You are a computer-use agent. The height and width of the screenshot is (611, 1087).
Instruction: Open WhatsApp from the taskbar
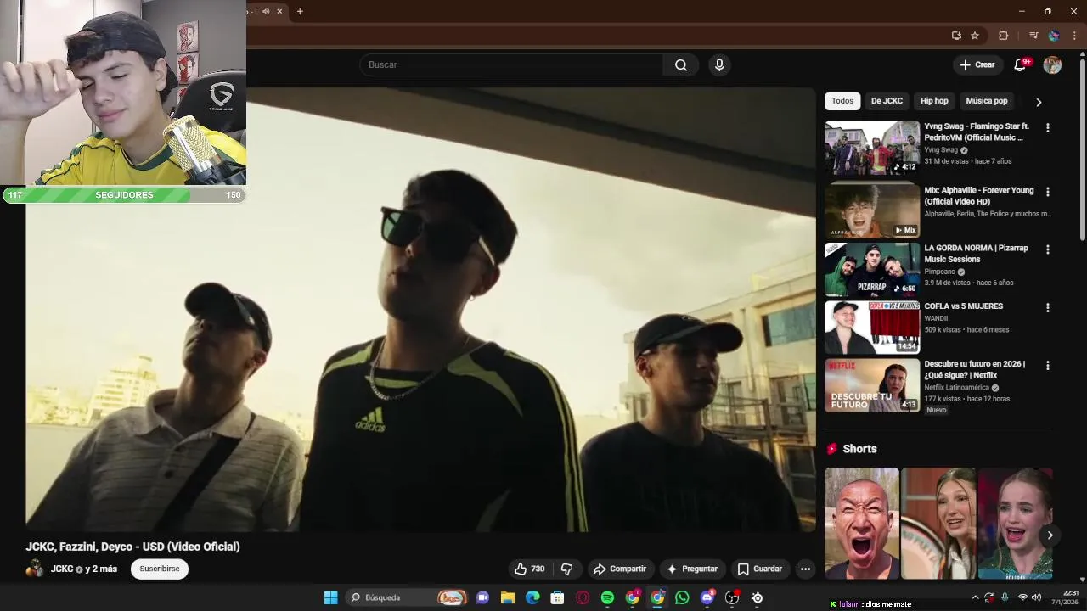tap(682, 597)
